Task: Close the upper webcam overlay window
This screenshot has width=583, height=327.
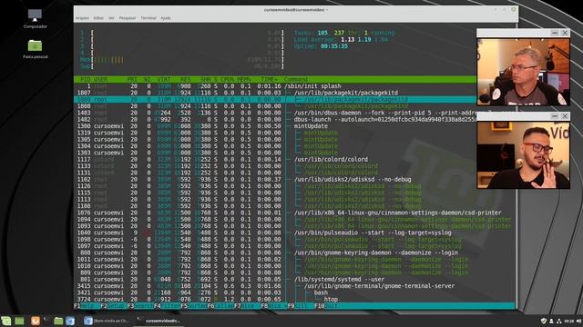Action: 565,33
